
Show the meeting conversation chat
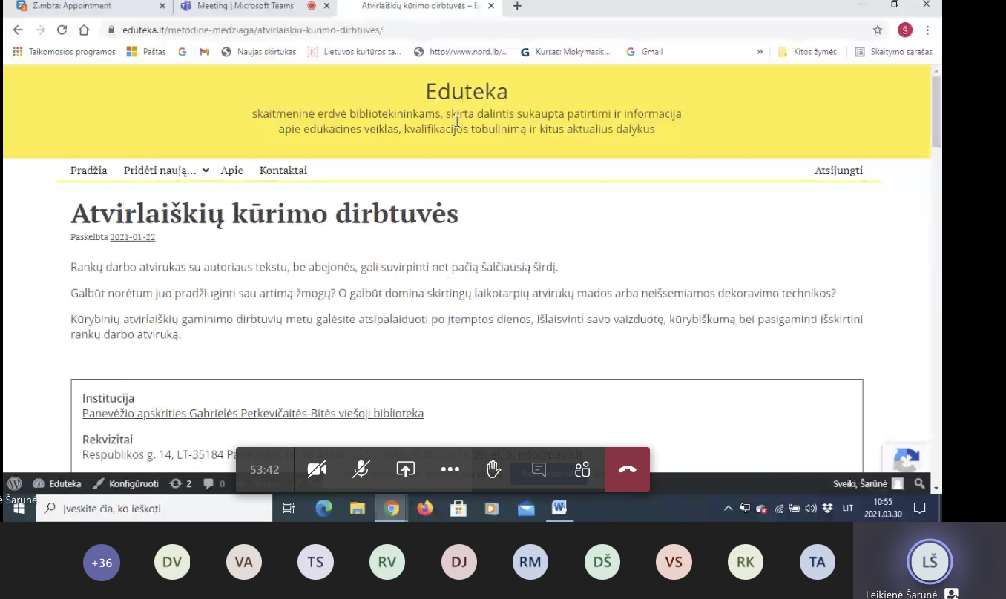point(539,469)
